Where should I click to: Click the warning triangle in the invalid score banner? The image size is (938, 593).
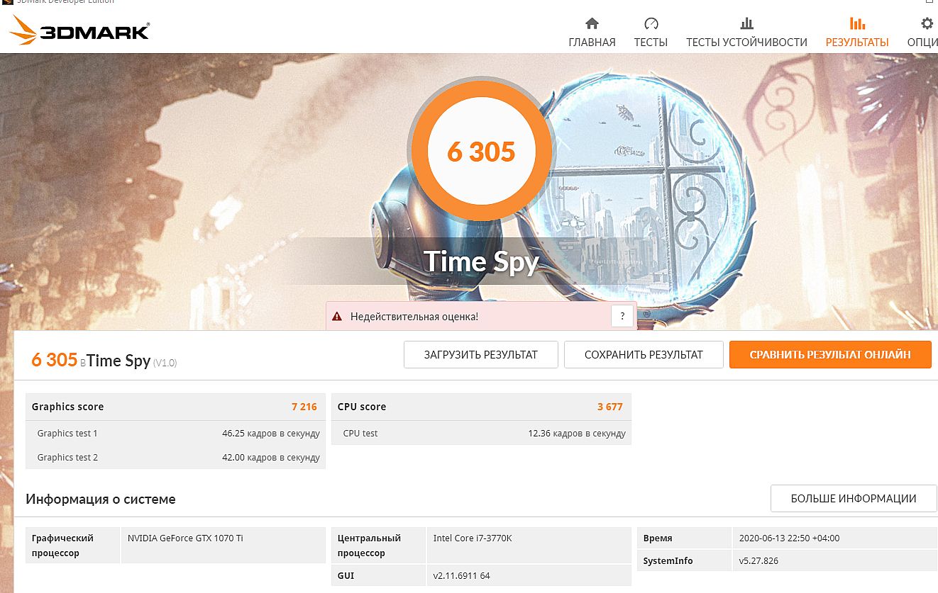tap(337, 317)
